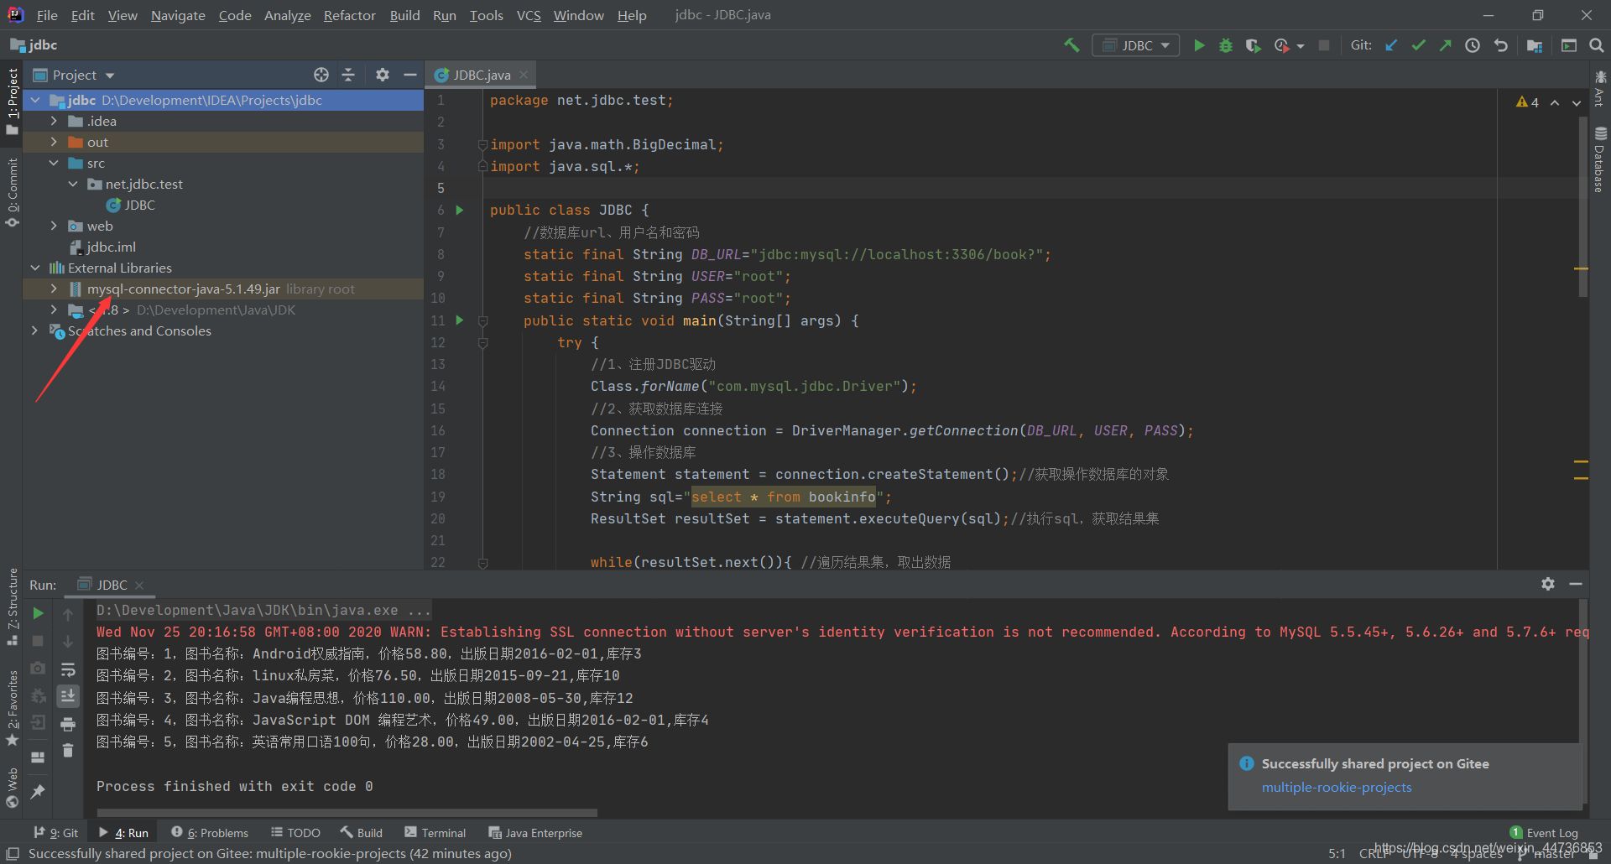Viewport: 1611px width, 864px height.
Task: Expand the .idea folder
Action: point(54,121)
